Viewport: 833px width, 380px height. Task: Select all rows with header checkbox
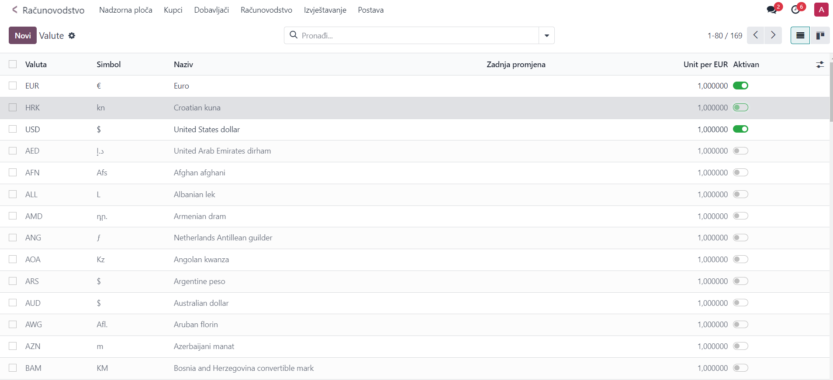(13, 65)
